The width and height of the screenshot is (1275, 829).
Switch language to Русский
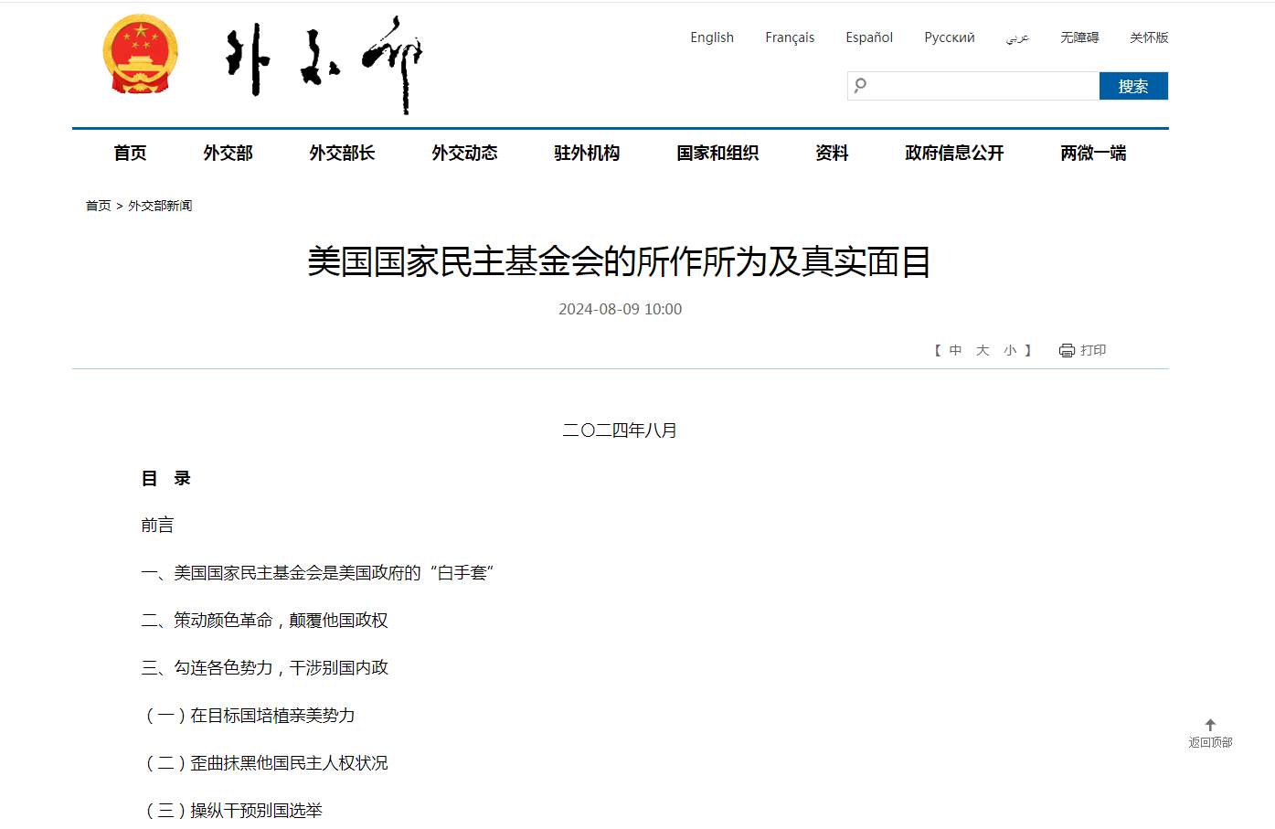tap(949, 37)
